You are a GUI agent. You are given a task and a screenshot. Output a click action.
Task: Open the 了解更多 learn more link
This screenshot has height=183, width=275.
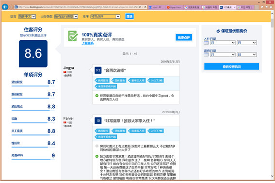[x=87, y=43]
